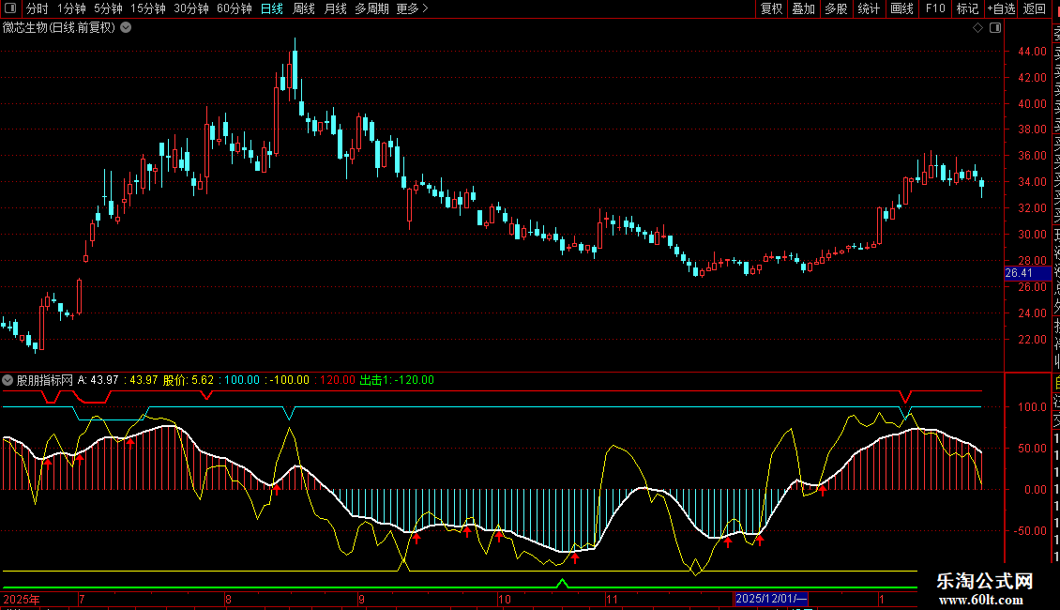The image size is (1060, 610).
Task: Expand the 股朋指标网 indicator dropdown
Action: pyautogui.click(x=8, y=380)
